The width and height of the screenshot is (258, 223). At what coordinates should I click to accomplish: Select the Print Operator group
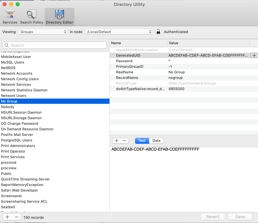coord(55,151)
